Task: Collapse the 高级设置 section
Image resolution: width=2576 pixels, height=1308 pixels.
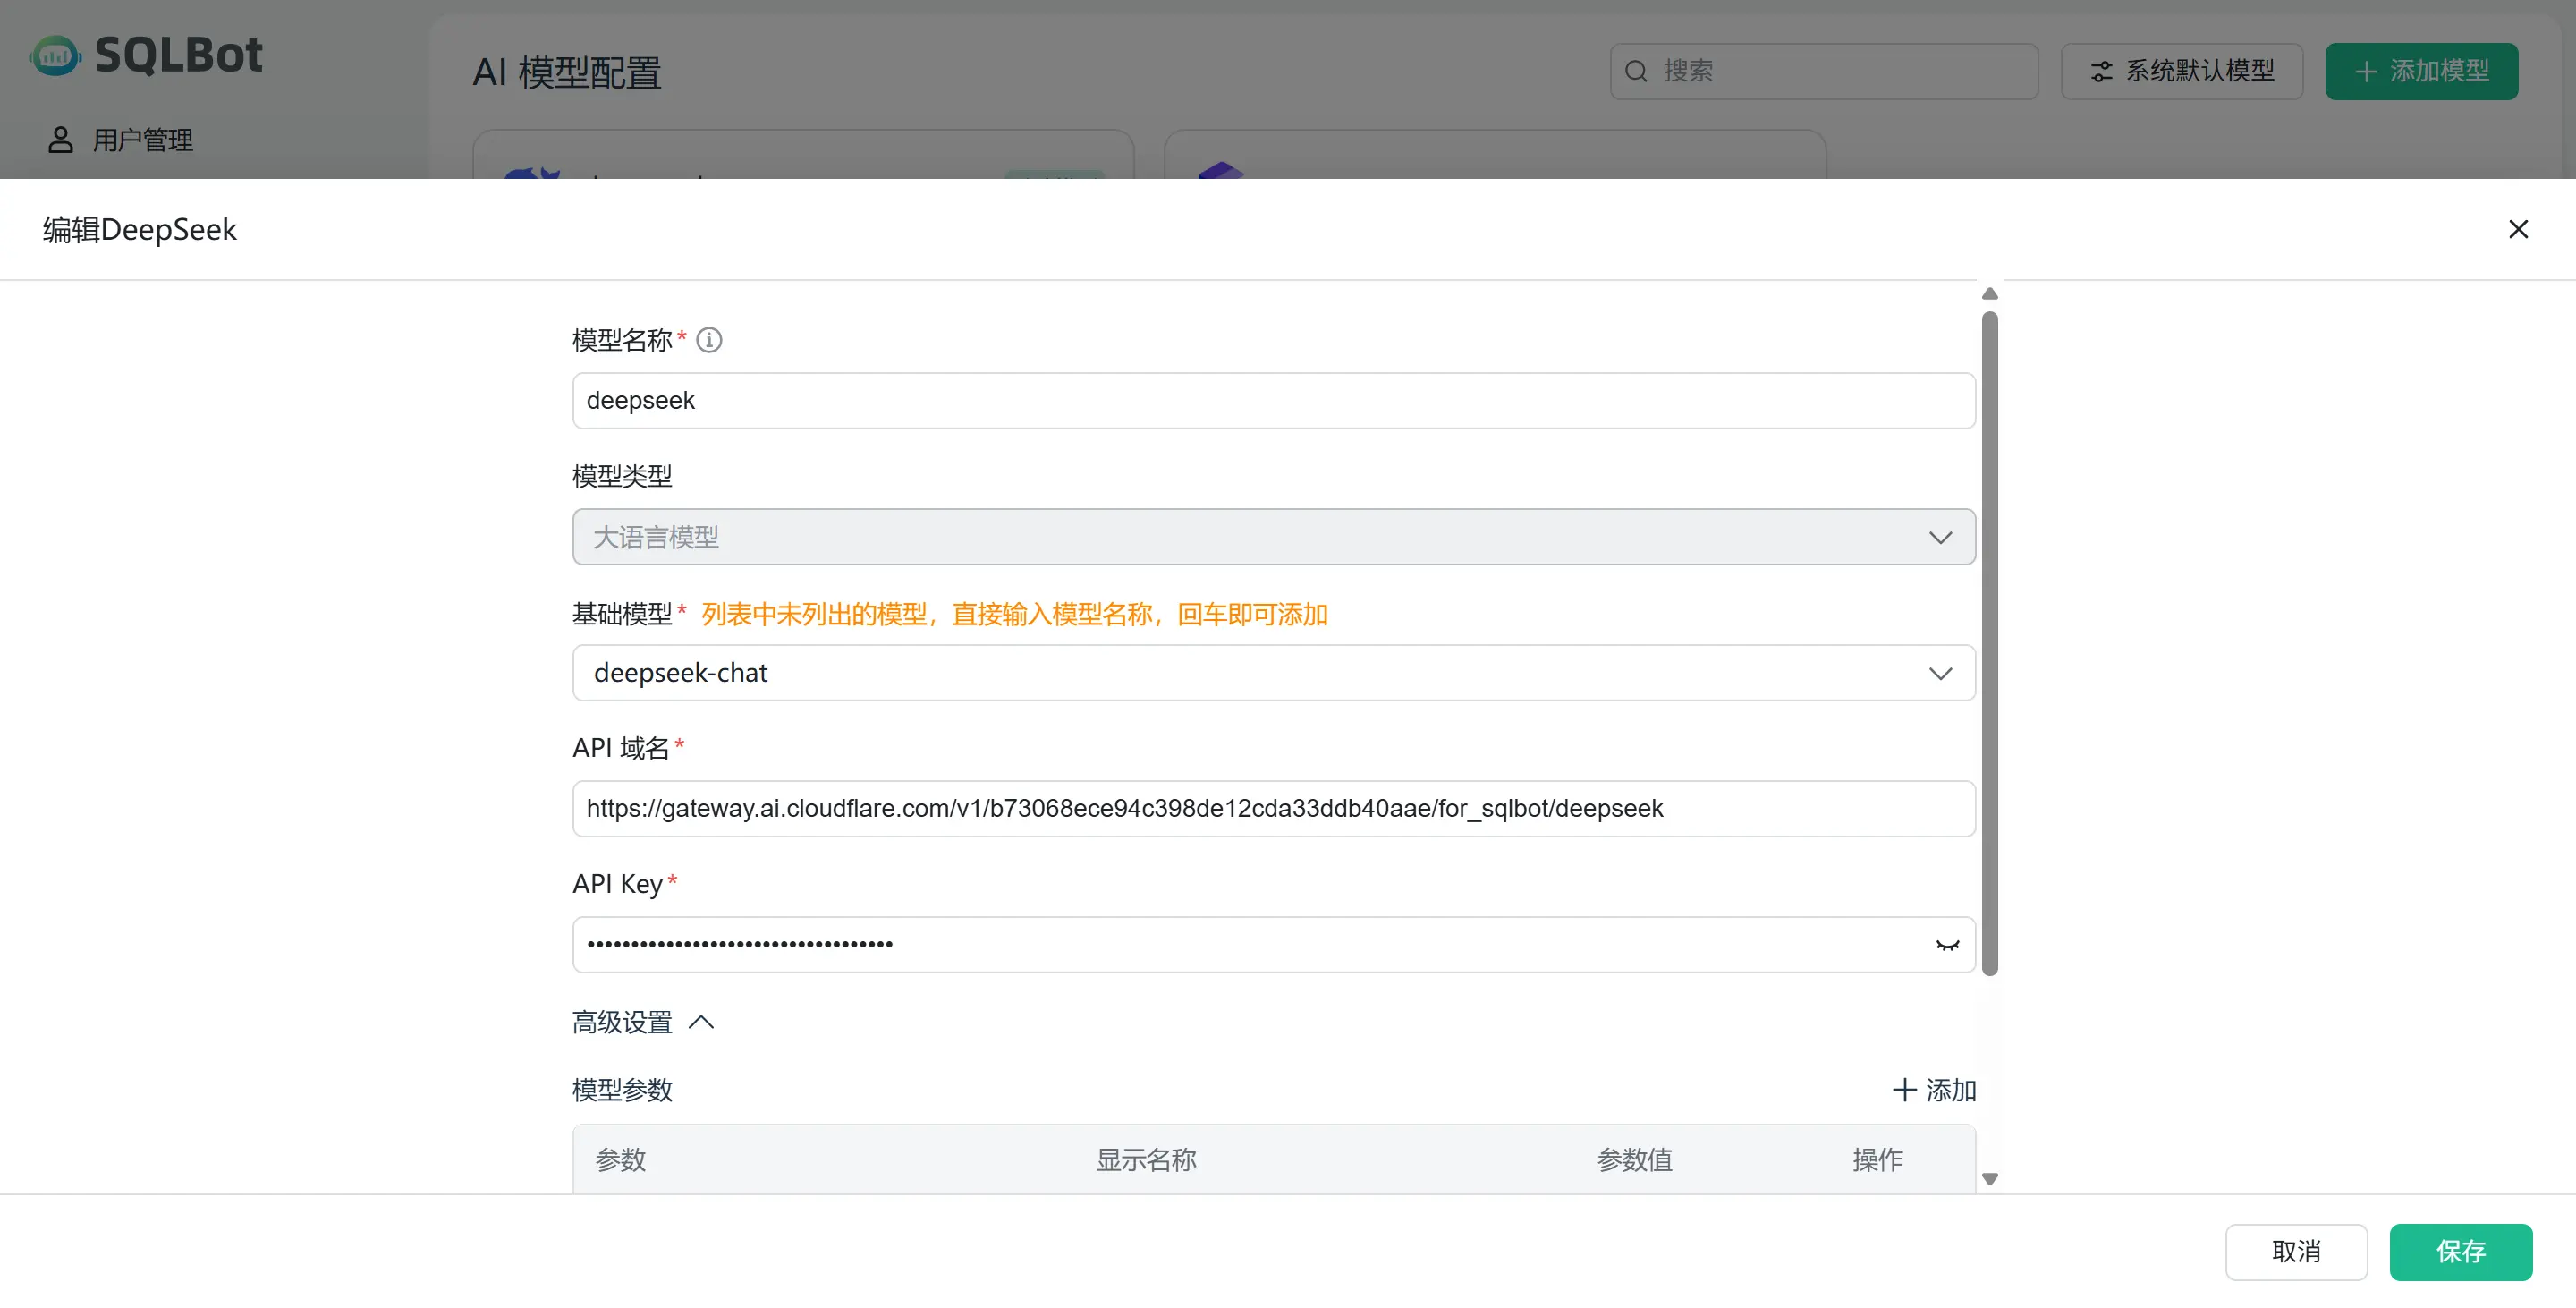Action: click(643, 1022)
